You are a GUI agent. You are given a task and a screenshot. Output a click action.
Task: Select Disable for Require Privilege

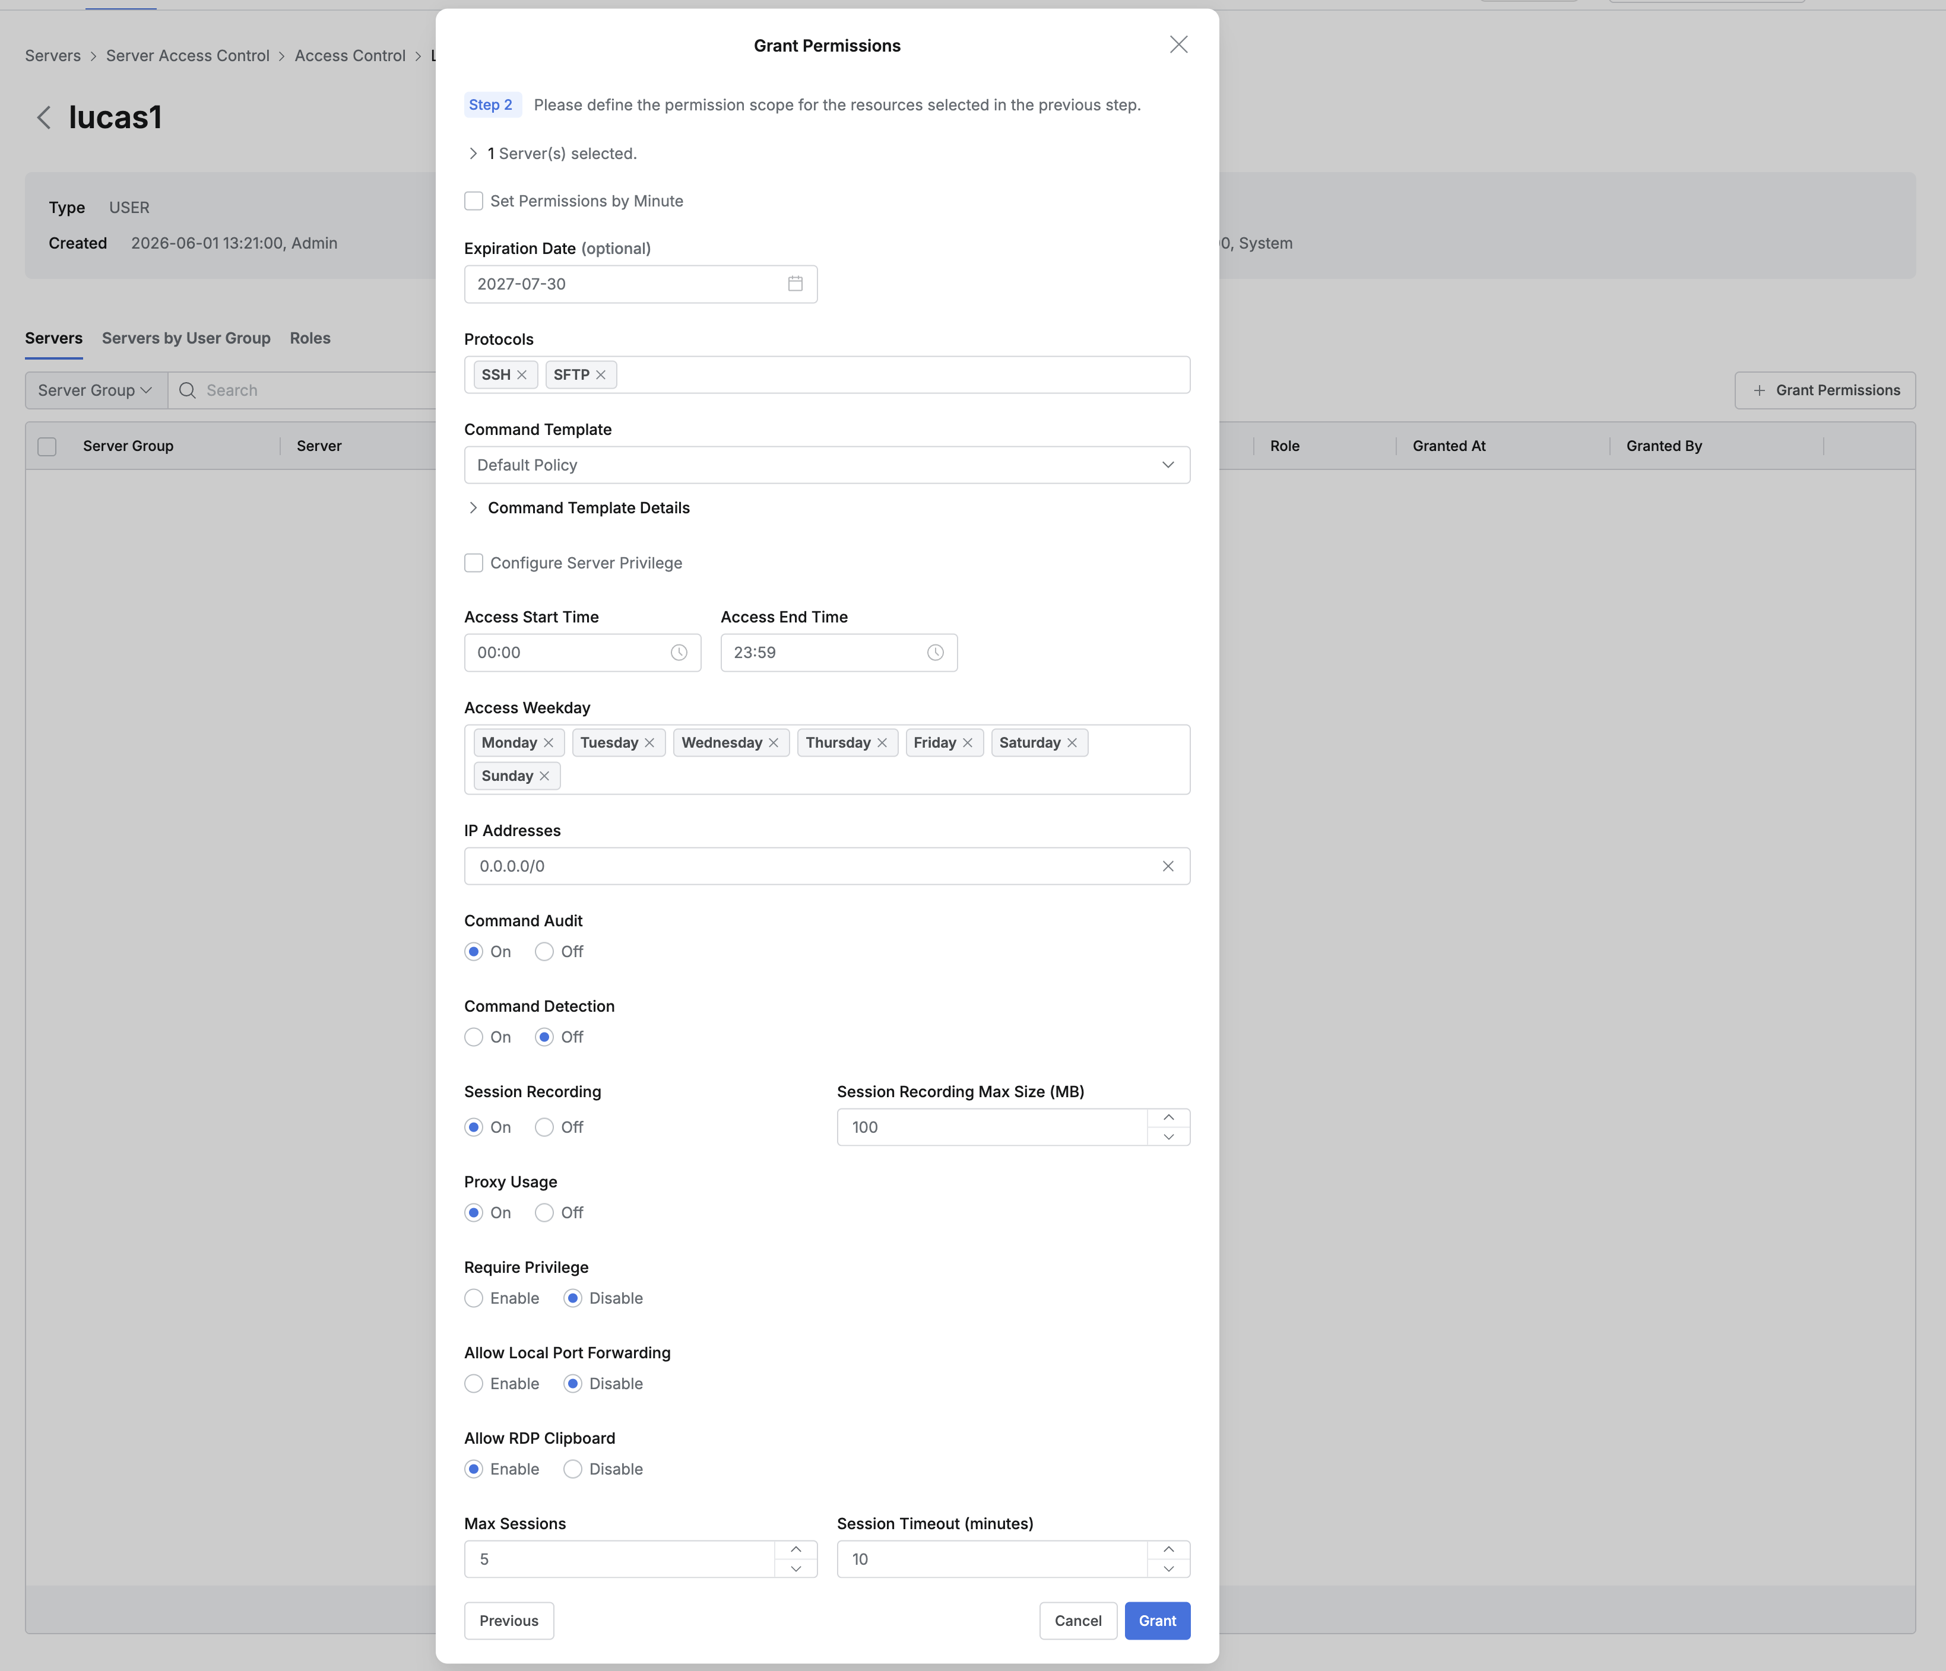pos(573,1298)
